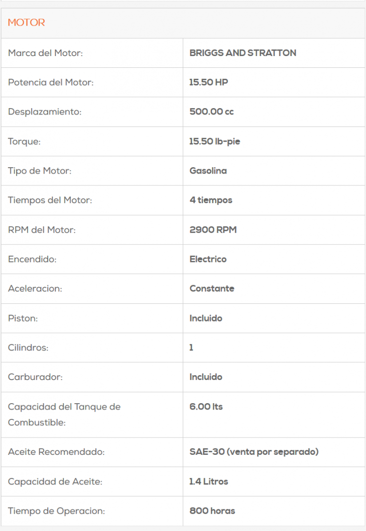Click the Encendido label
Screen dimensions: 366x531
tap(32, 259)
